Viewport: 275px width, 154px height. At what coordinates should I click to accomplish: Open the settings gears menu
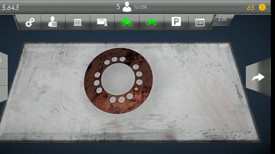point(30,22)
